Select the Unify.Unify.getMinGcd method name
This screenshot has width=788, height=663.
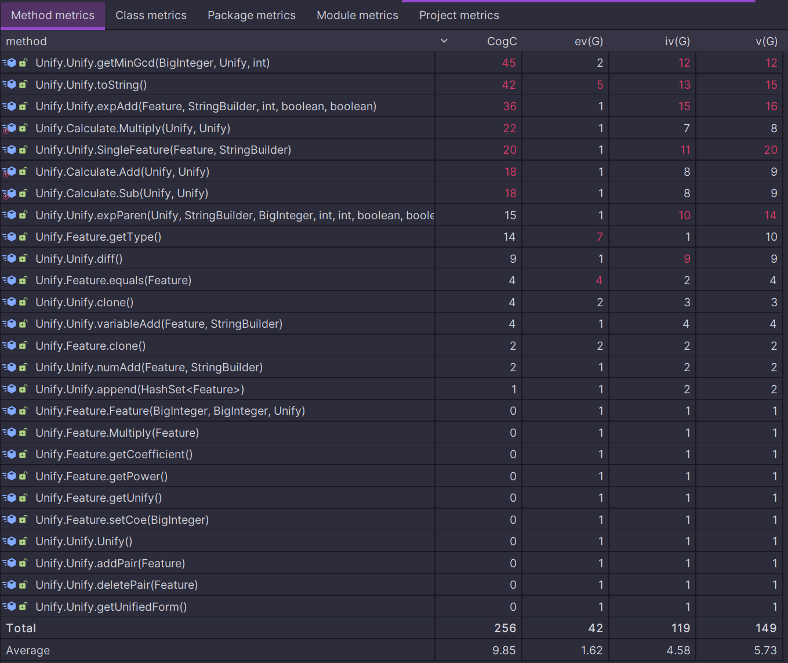[x=152, y=63]
